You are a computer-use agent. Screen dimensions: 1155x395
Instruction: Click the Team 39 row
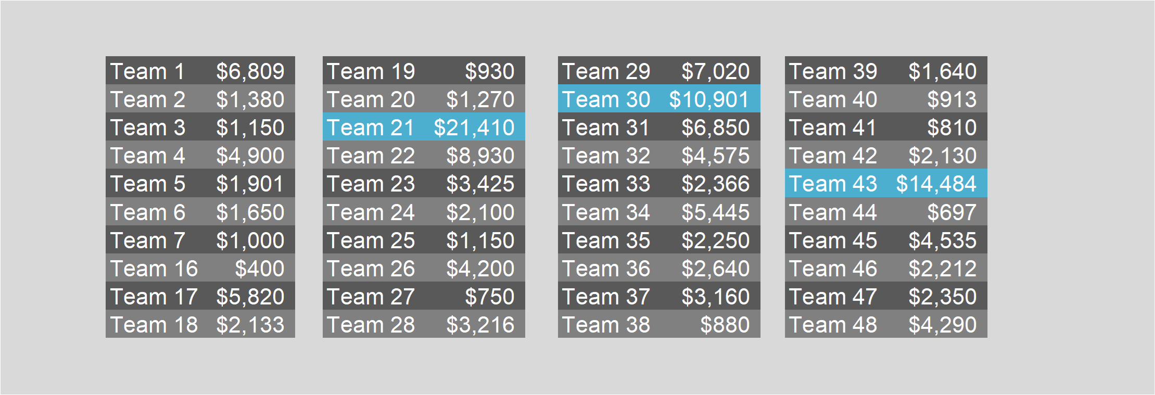(x=886, y=70)
